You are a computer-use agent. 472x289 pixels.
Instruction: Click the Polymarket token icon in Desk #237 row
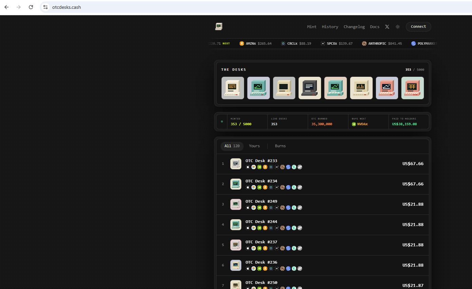pos(288,248)
